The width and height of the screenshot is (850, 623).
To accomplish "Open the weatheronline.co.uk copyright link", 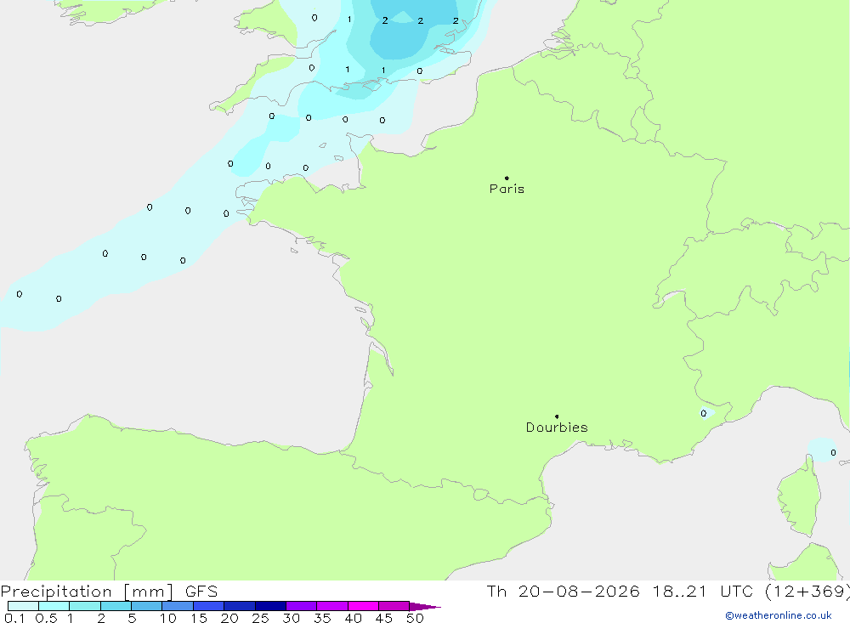I will [x=778, y=615].
